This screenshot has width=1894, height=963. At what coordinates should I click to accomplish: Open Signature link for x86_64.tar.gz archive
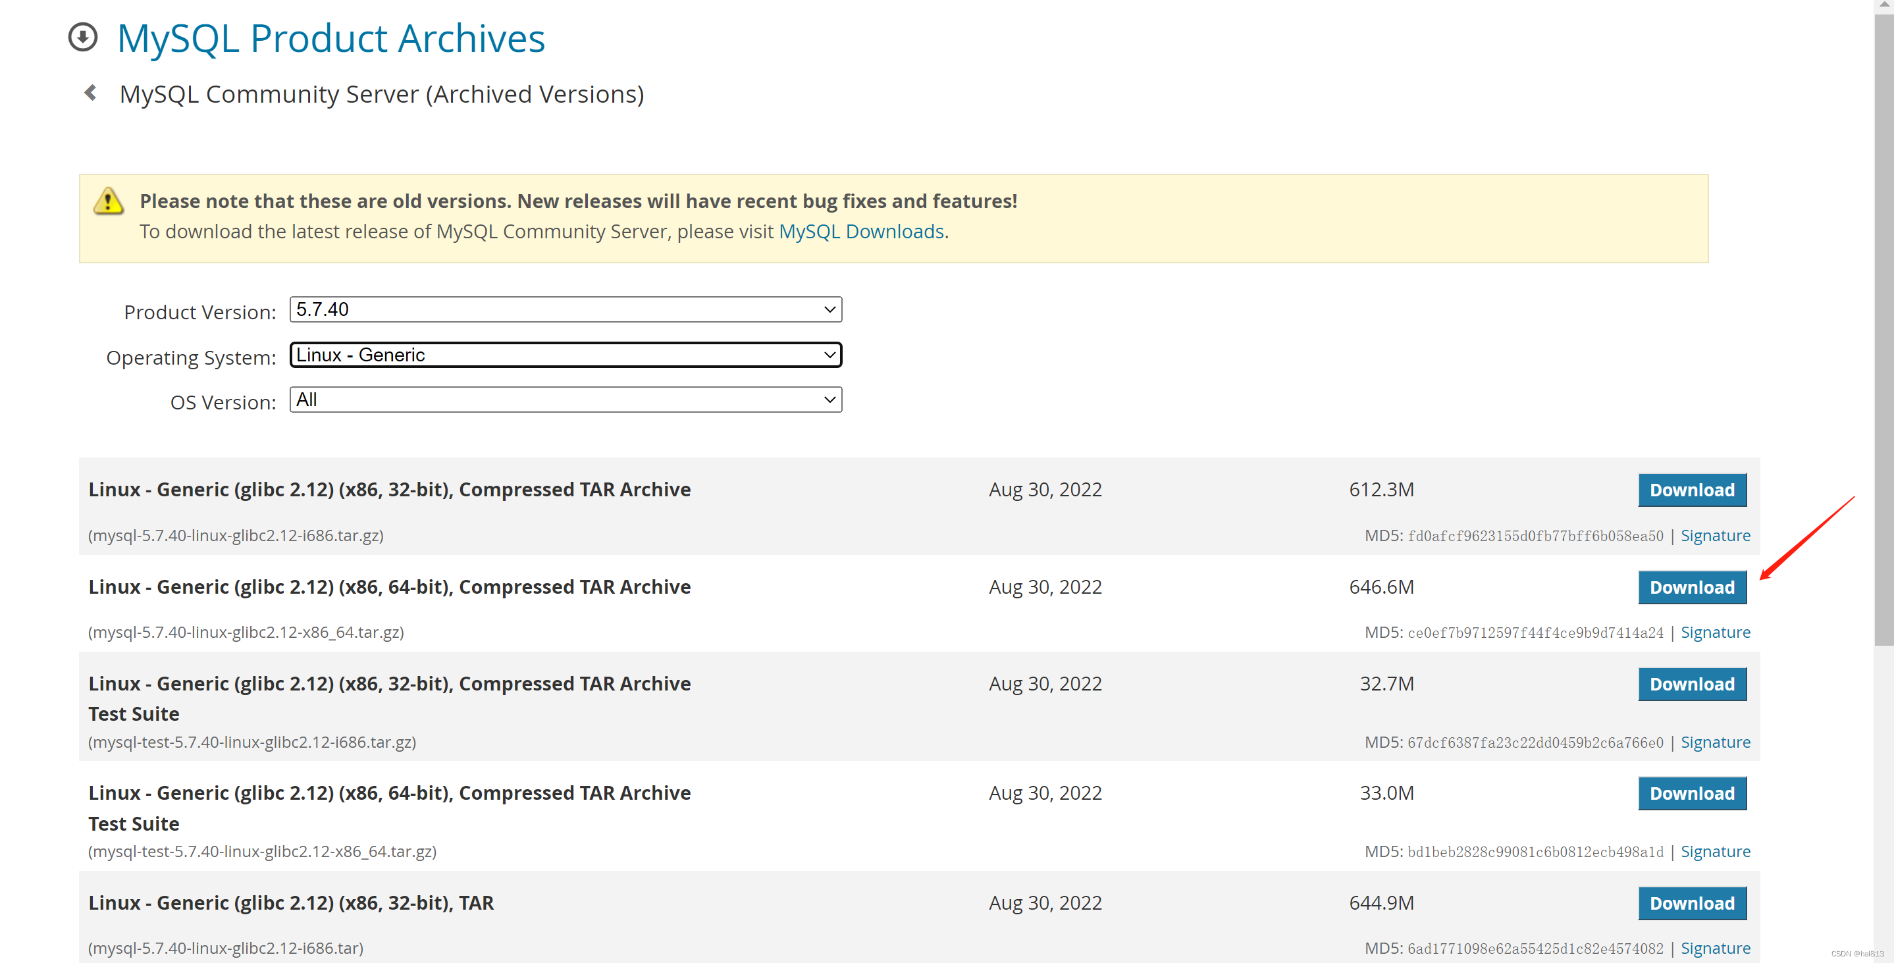tap(1714, 633)
